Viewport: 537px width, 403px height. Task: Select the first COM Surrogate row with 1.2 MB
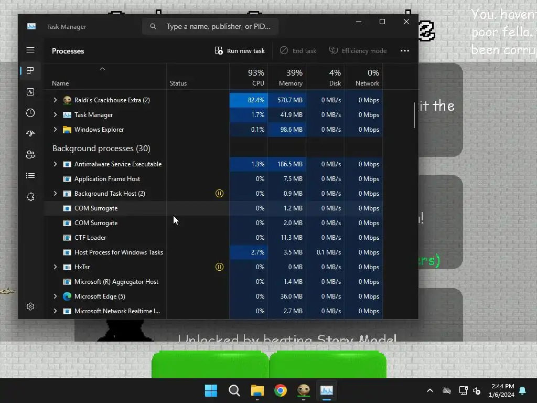(212, 208)
